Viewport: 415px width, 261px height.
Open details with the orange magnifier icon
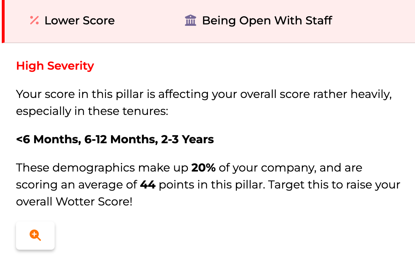click(35, 235)
